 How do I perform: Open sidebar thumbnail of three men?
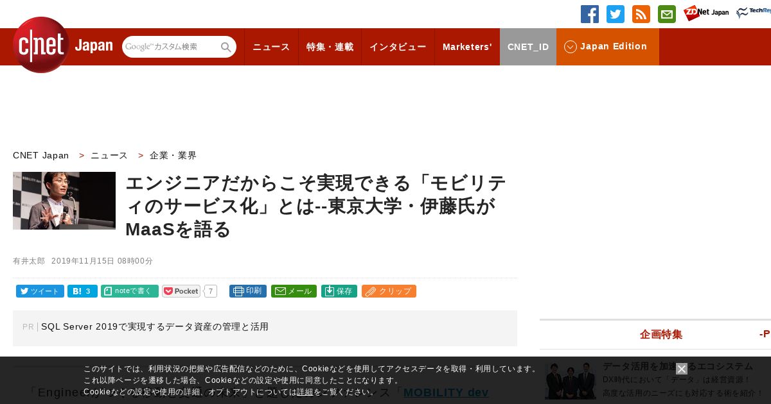click(x=571, y=381)
